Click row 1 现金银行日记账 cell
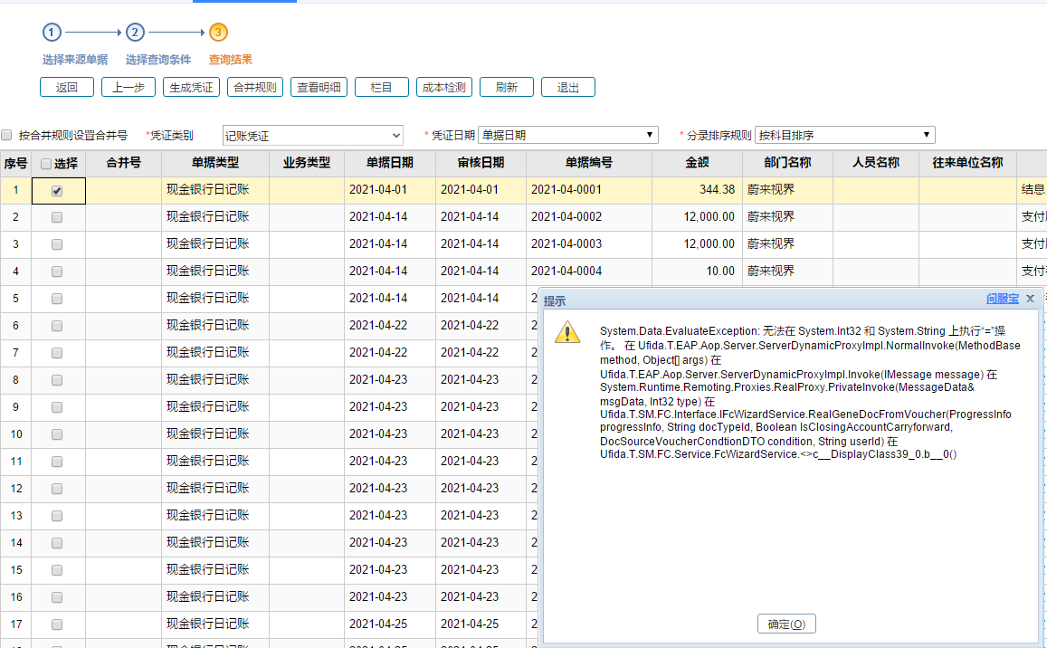The height and width of the screenshot is (648, 1047). click(215, 190)
